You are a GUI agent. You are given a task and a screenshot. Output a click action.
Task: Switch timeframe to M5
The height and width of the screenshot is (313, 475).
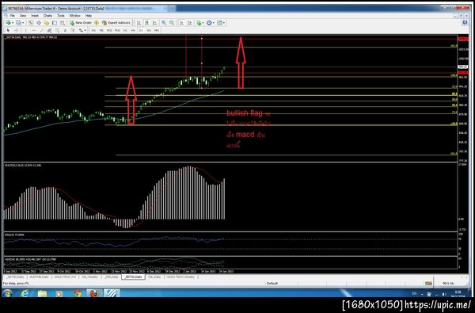click(x=101, y=30)
